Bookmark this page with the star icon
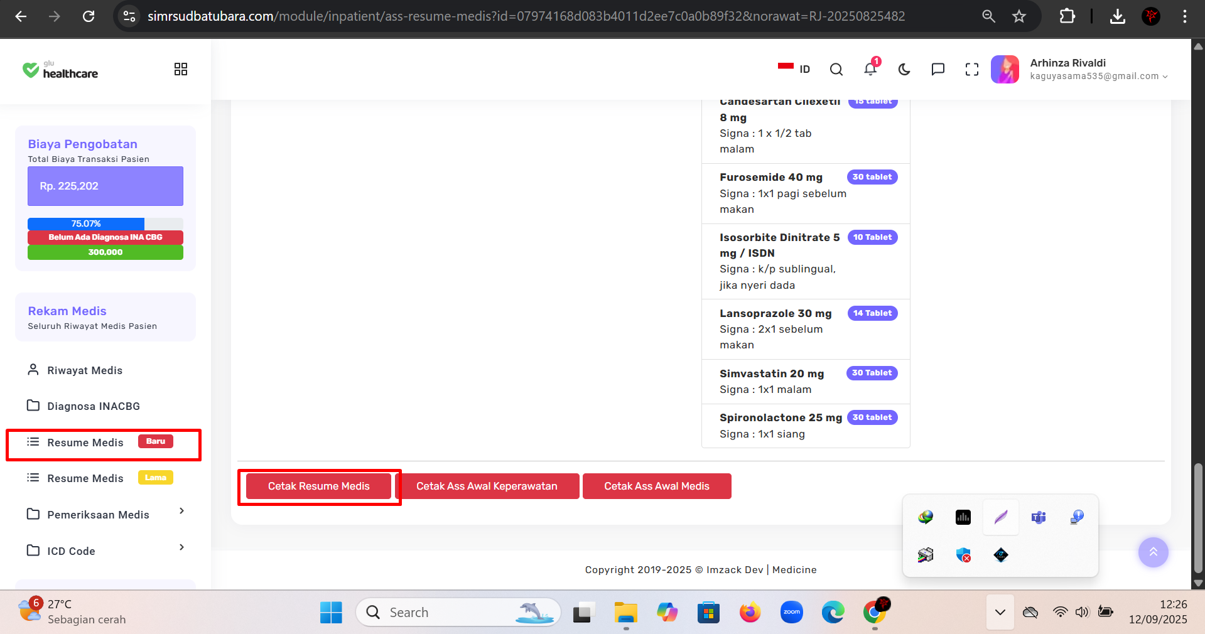Image resolution: width=1205 pixels, height=634 pixels. pos(1019,16)
